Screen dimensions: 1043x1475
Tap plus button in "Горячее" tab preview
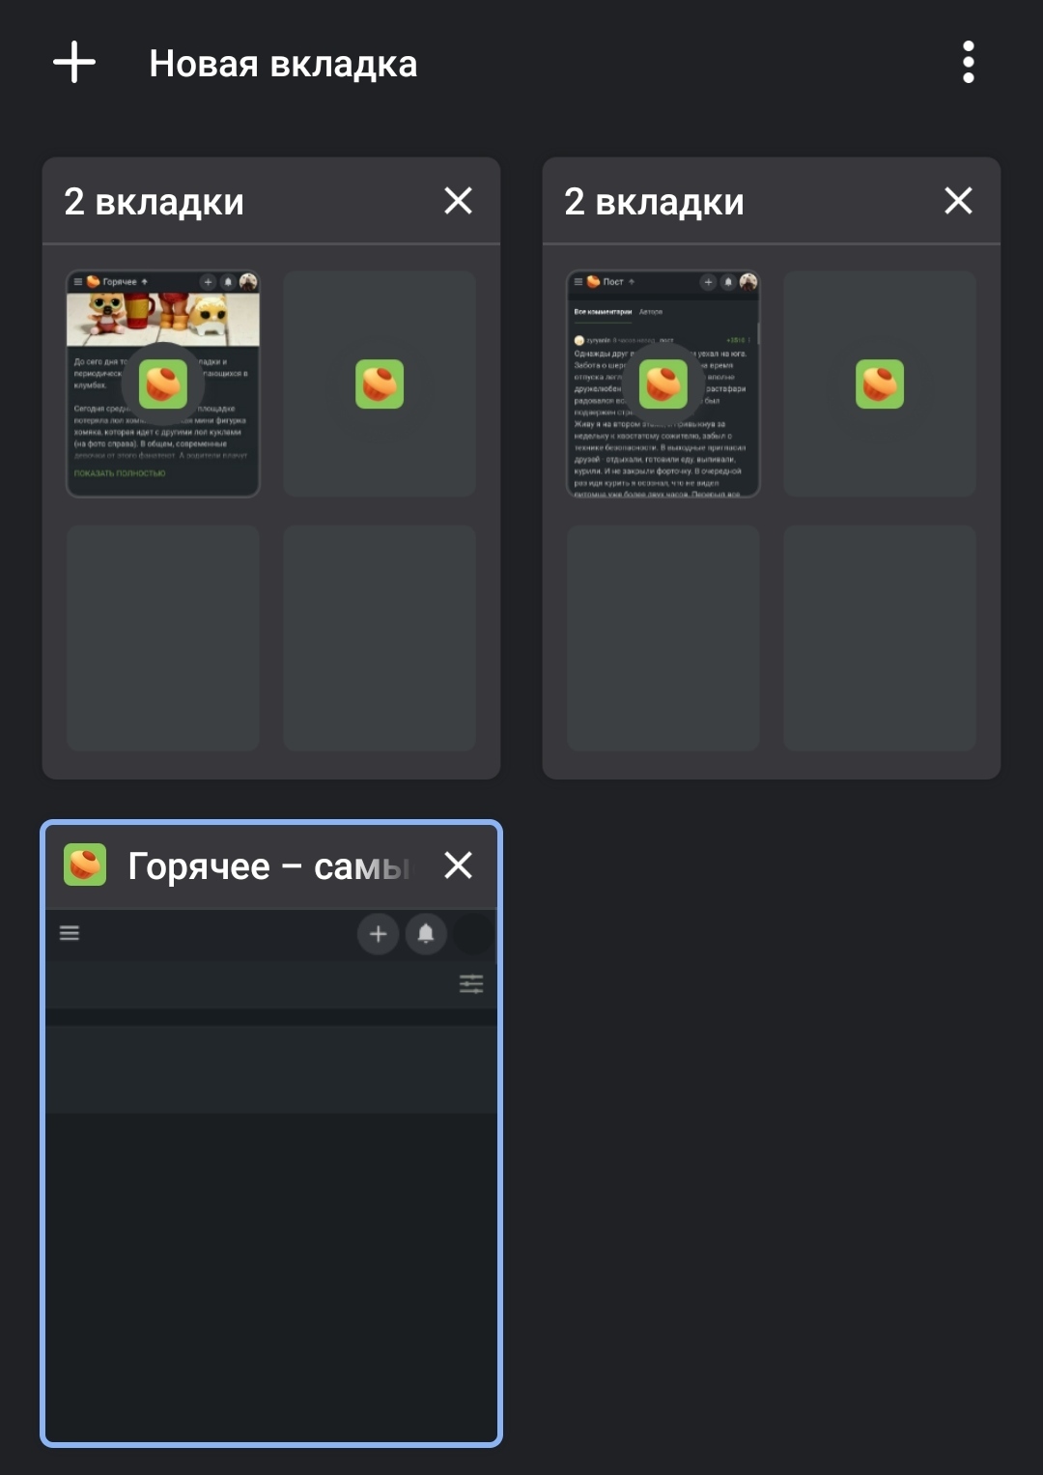[x=378, y=933]
